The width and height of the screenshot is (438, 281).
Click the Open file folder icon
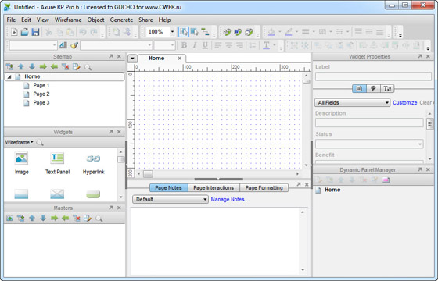24,32
